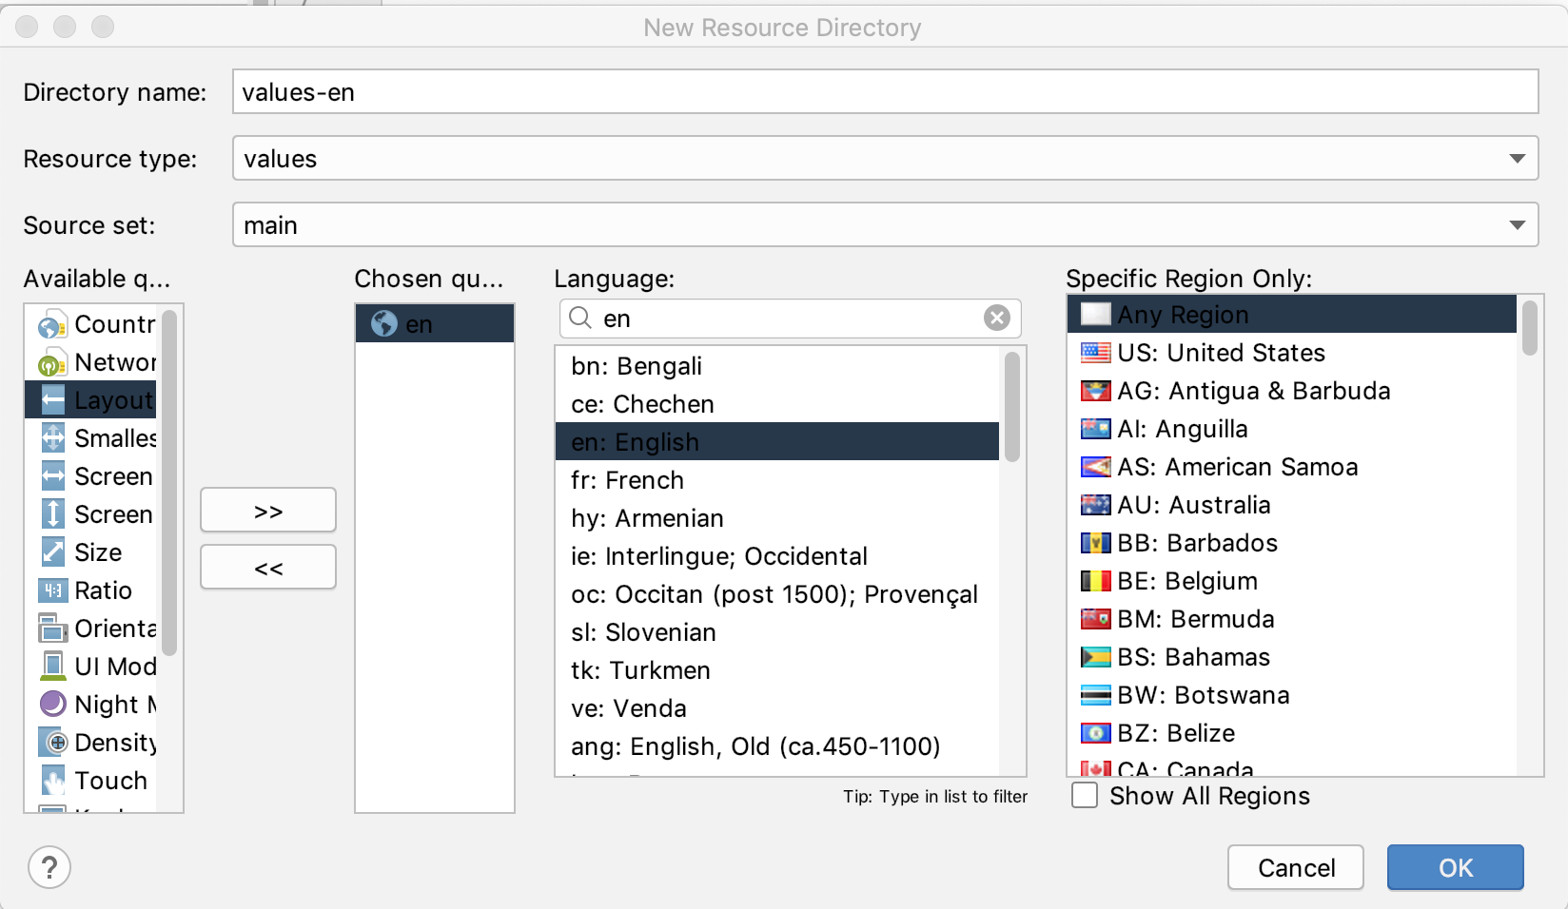The height and width of the screenshot is (909, 1568).
Task: Enable the Show All Regions checkbox
Action: [1085, 795]
